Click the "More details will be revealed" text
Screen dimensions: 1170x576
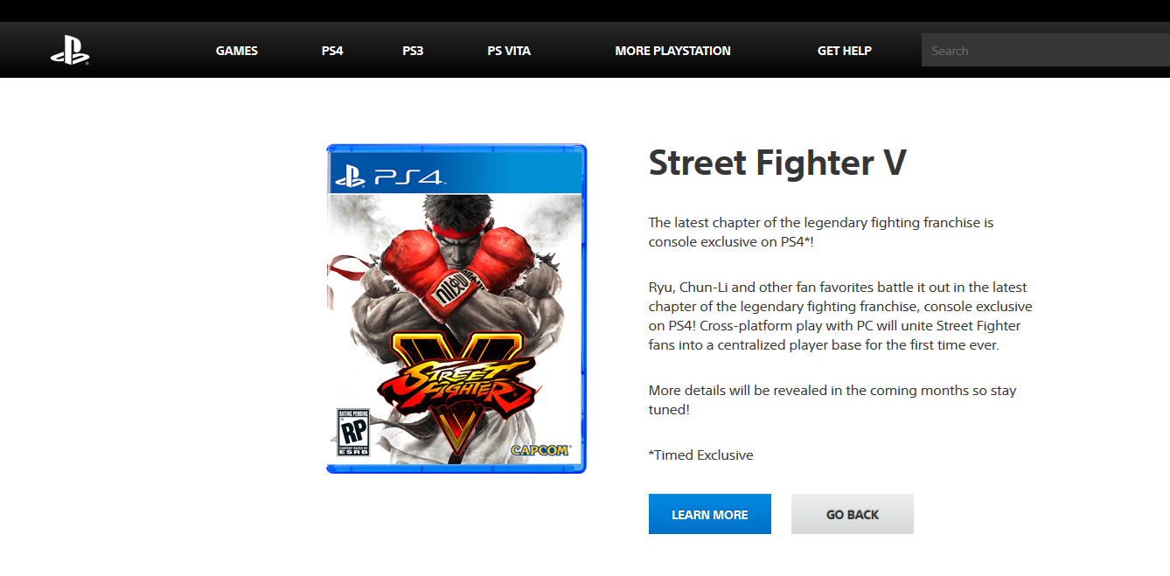pos(832,399)
